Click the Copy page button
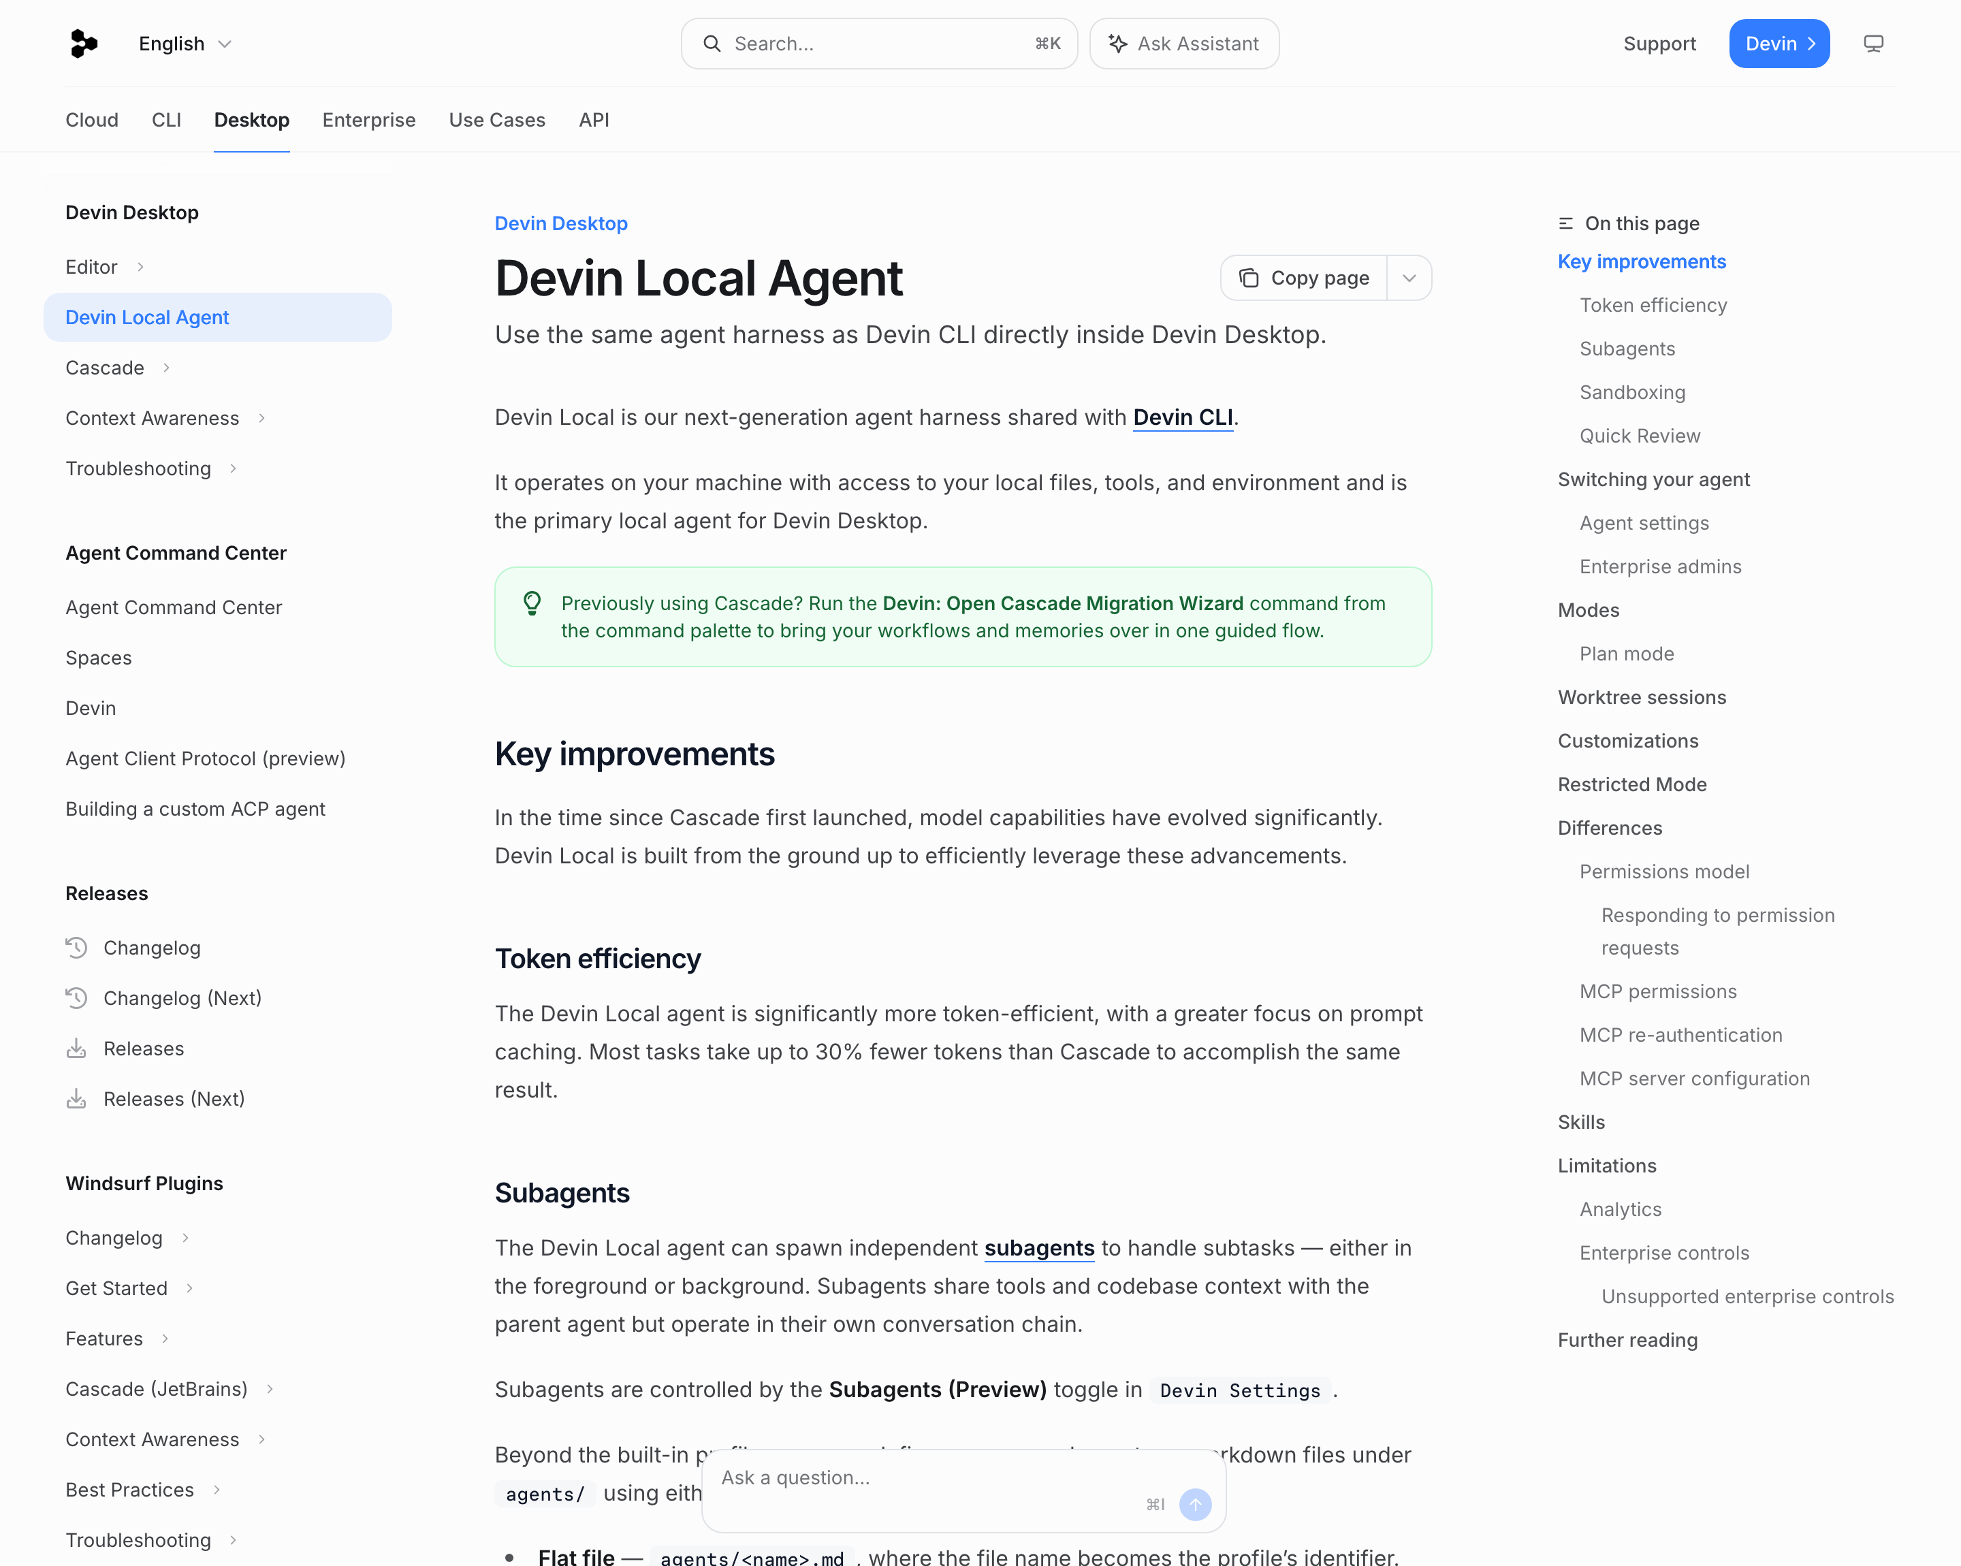The width and height of the screenshot is (1961, 1566). [1303, 278]
